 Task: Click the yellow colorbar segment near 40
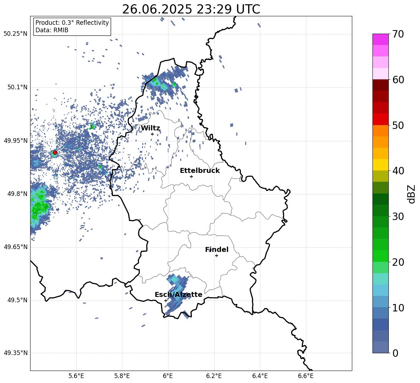point(380,165)
